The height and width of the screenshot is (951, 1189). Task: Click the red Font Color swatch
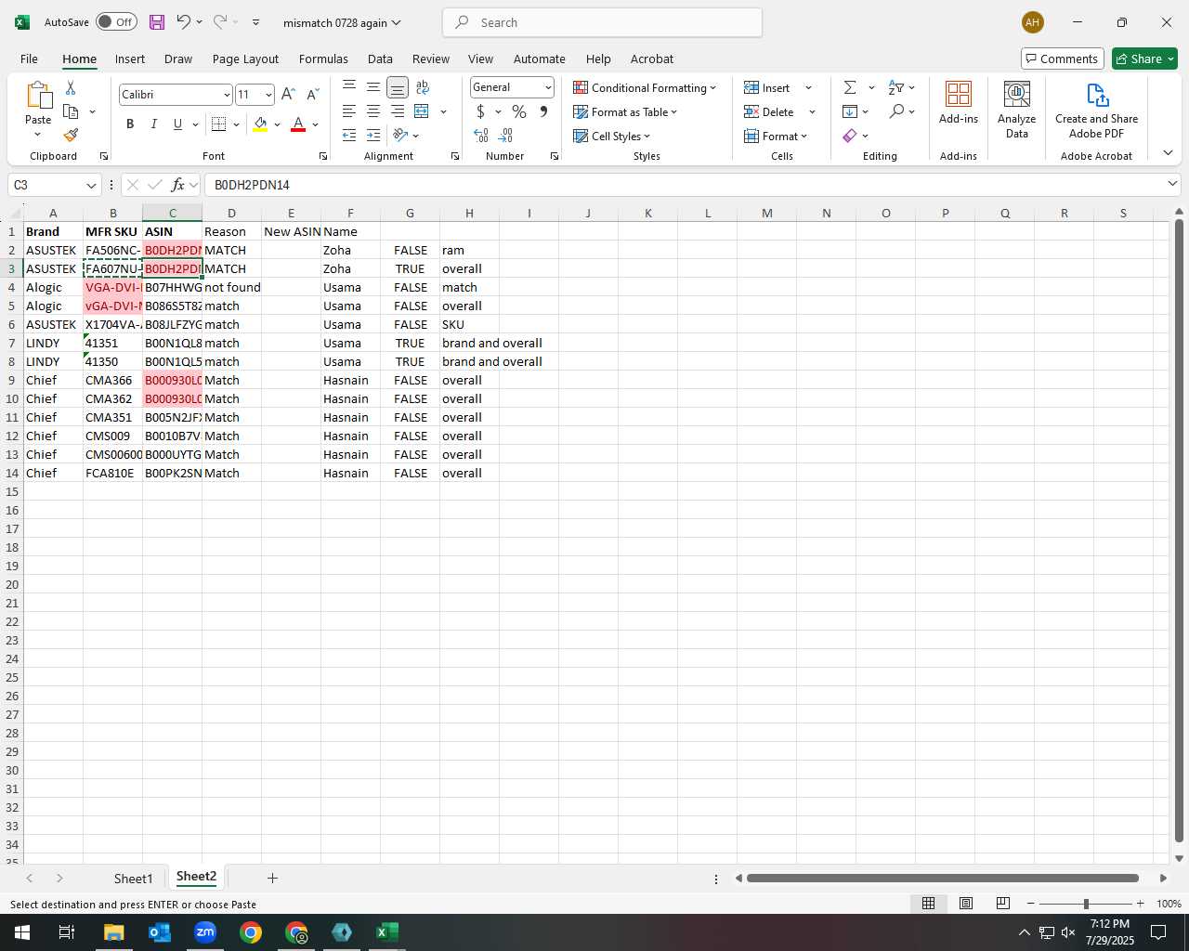point(298,124)
